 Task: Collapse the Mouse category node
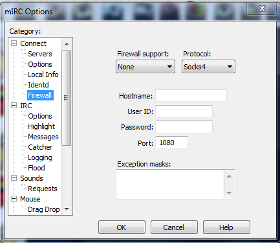coord(14,199)
